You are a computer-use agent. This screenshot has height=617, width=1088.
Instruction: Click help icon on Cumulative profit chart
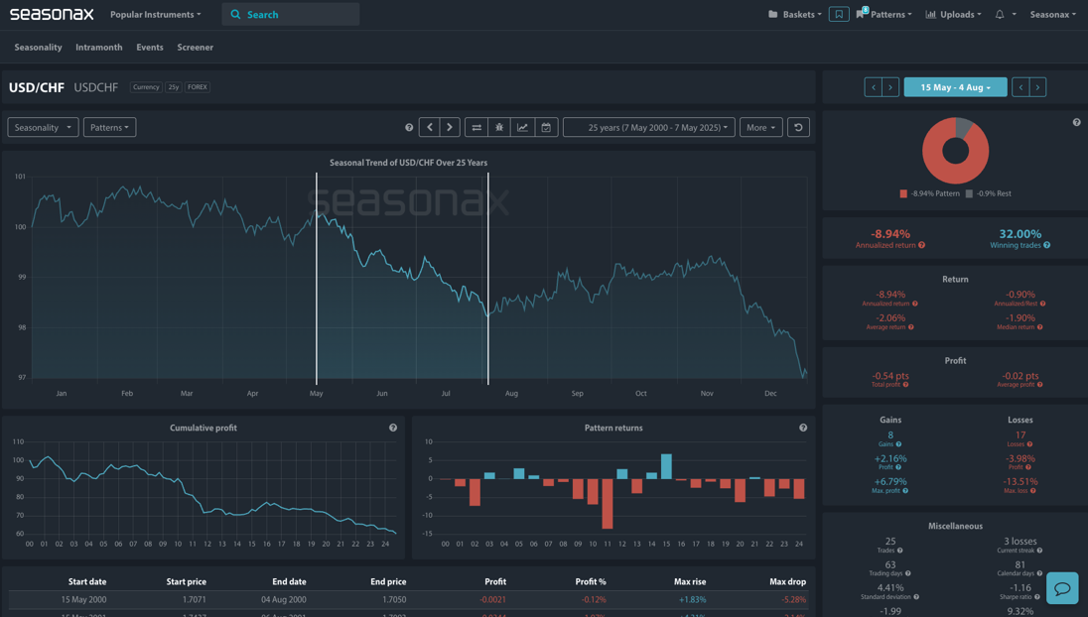[393, 428]
